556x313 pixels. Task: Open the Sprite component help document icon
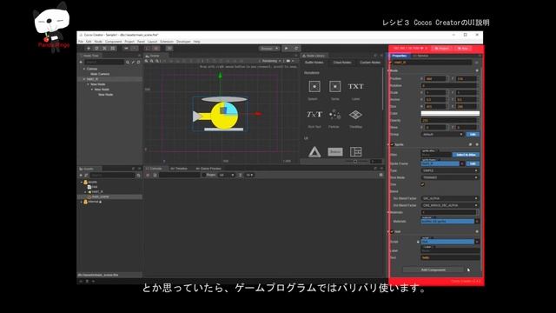click(471, 145)
